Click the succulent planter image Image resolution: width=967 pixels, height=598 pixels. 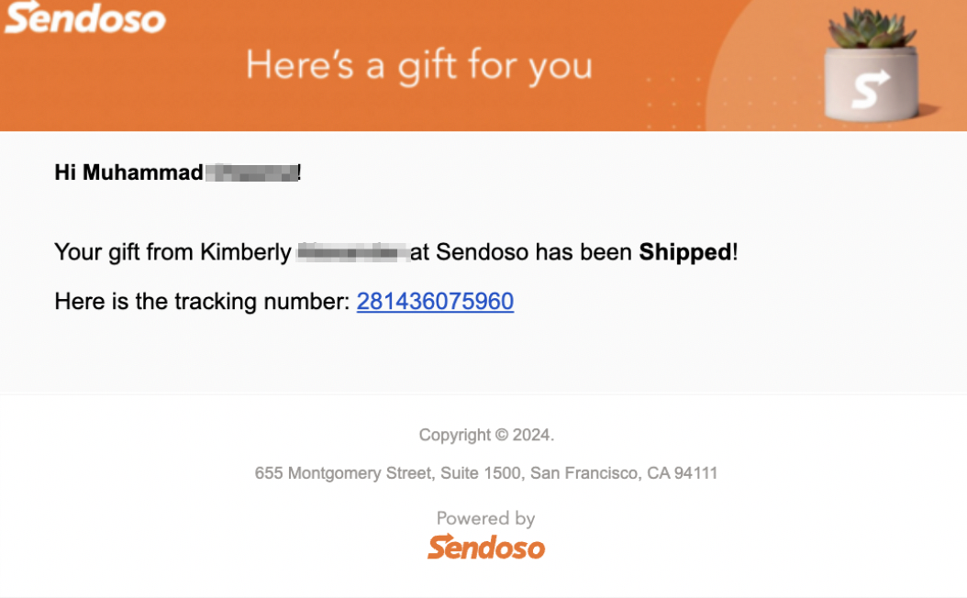click(x=872, y=65)
